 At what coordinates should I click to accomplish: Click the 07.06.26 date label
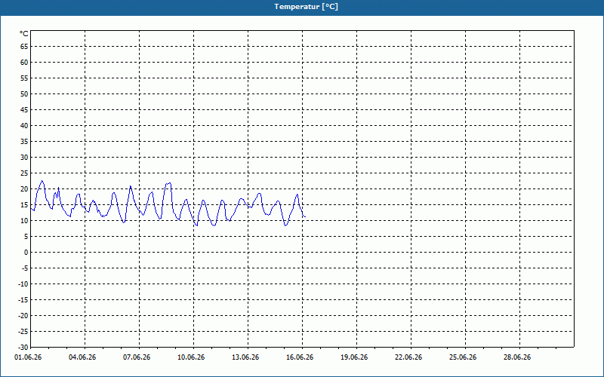[137, 357]
